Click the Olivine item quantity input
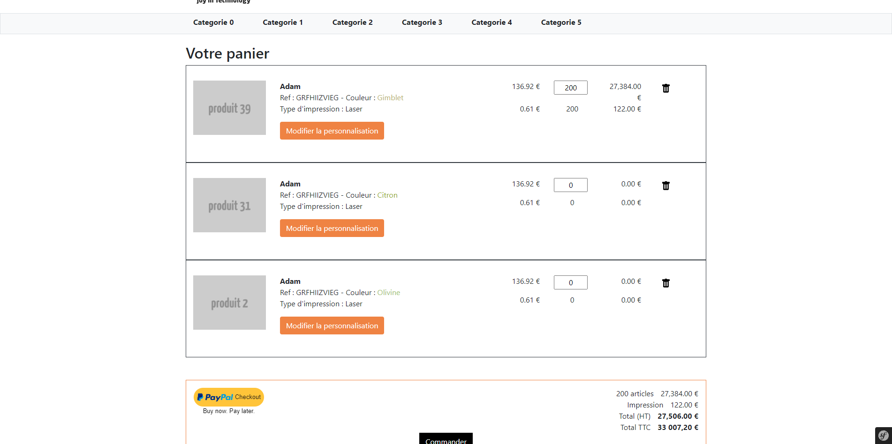Screen dimensions: 892x444 (570, 282)
